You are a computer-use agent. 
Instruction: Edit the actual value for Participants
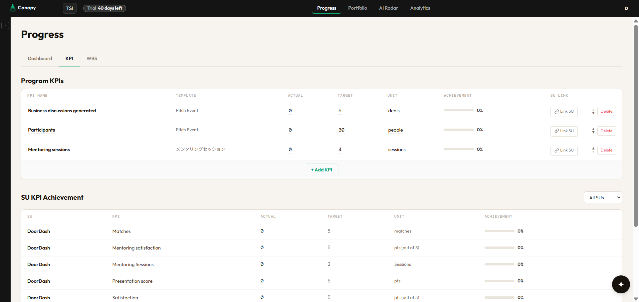(290, 130)
